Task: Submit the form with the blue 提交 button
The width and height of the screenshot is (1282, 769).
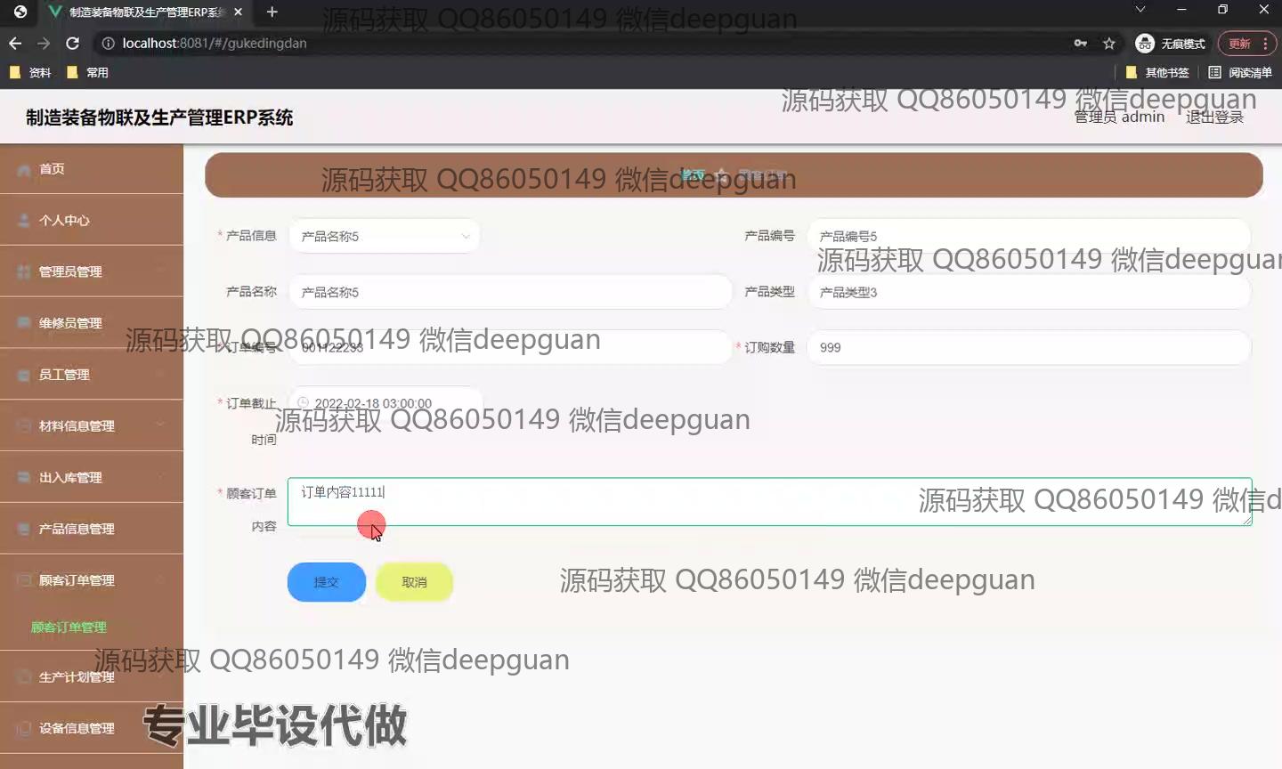Action: pyautogui.click(x=326, y=582)
